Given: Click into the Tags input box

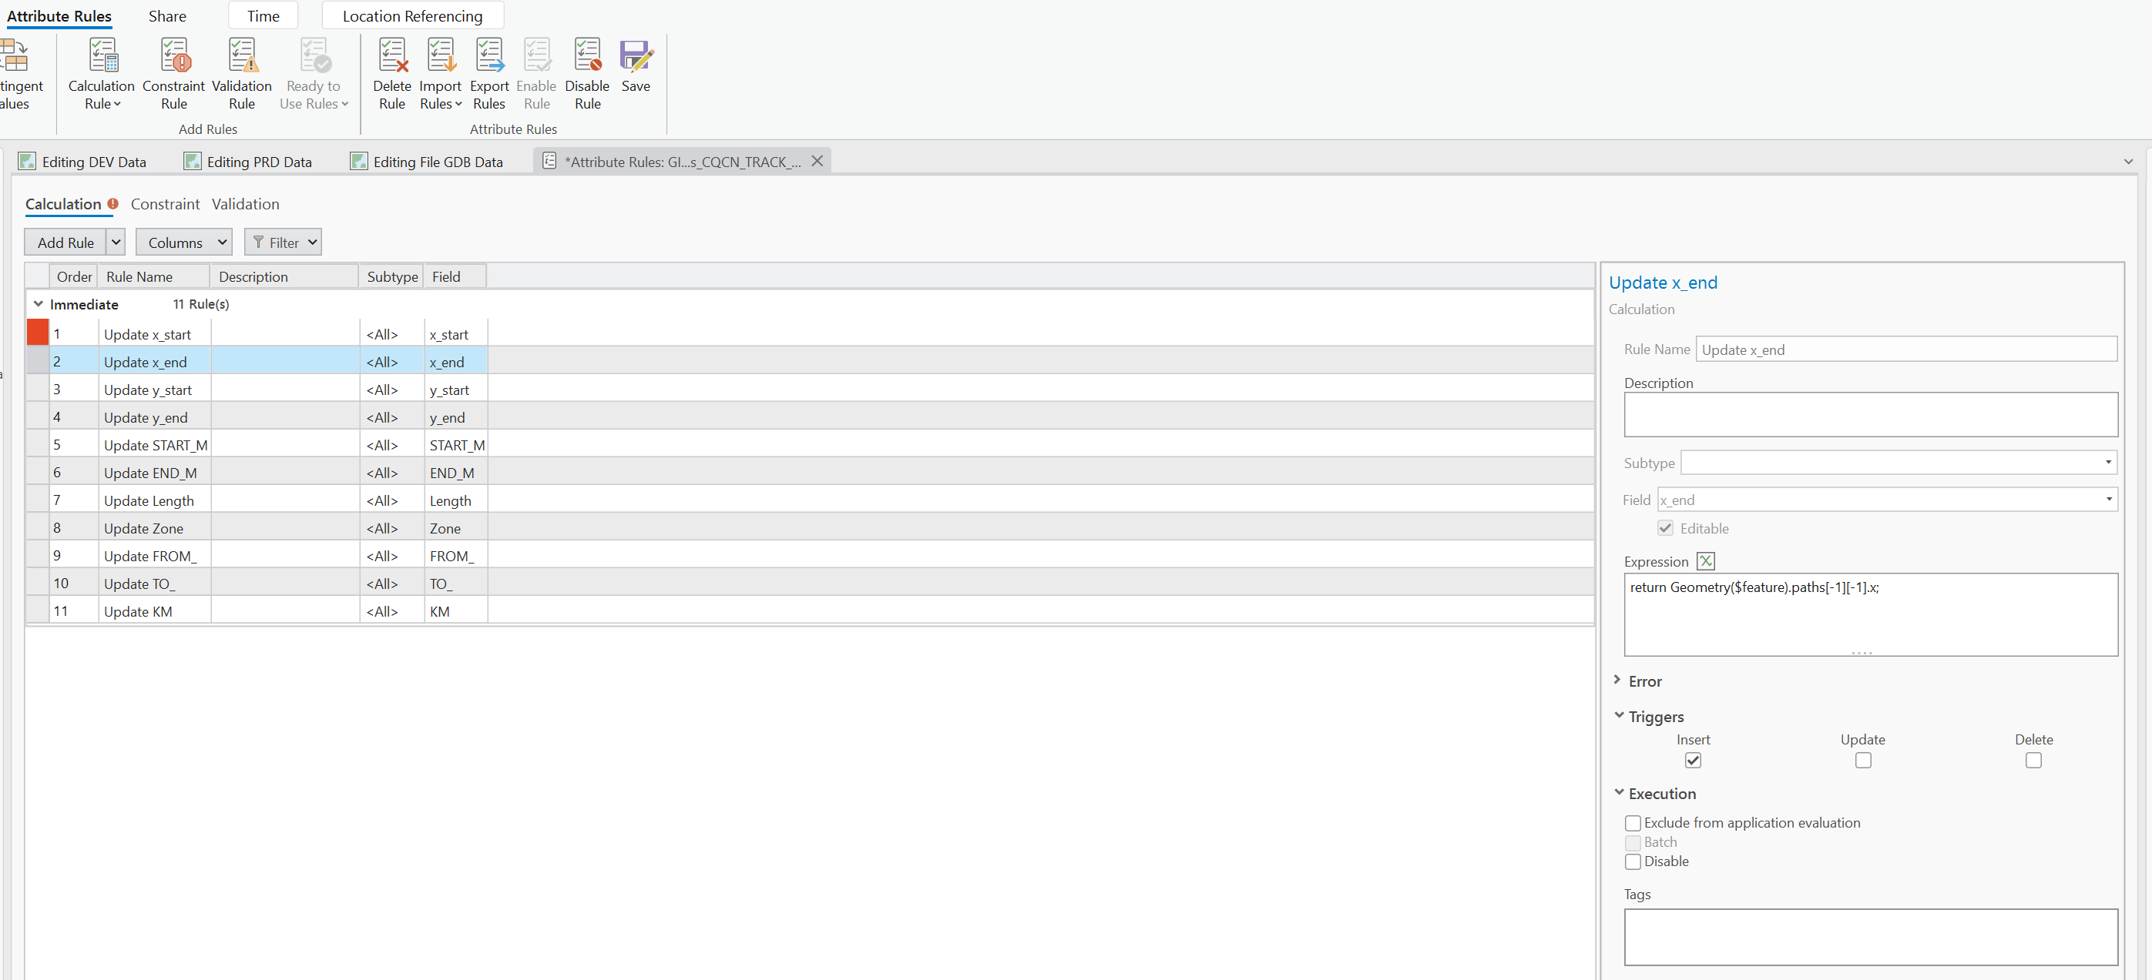Looking at the screenshot, I should click(x=1870, y=937).
